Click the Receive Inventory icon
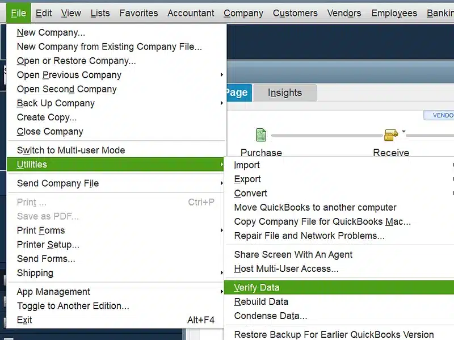 [x=390, y=135]
